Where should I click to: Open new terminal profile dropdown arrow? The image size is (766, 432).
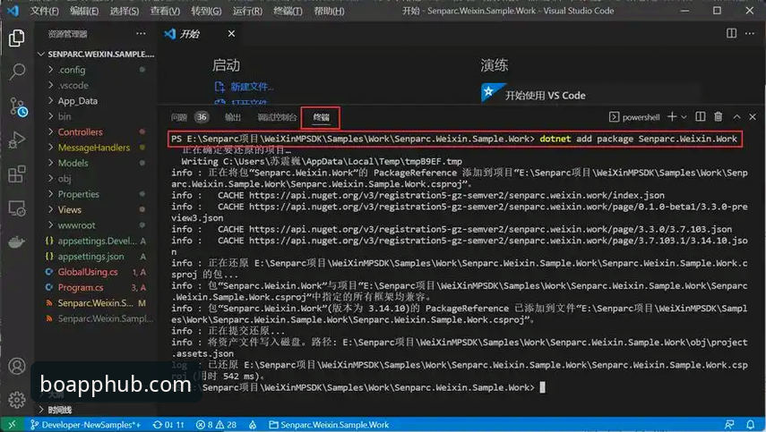pos(684,117)
